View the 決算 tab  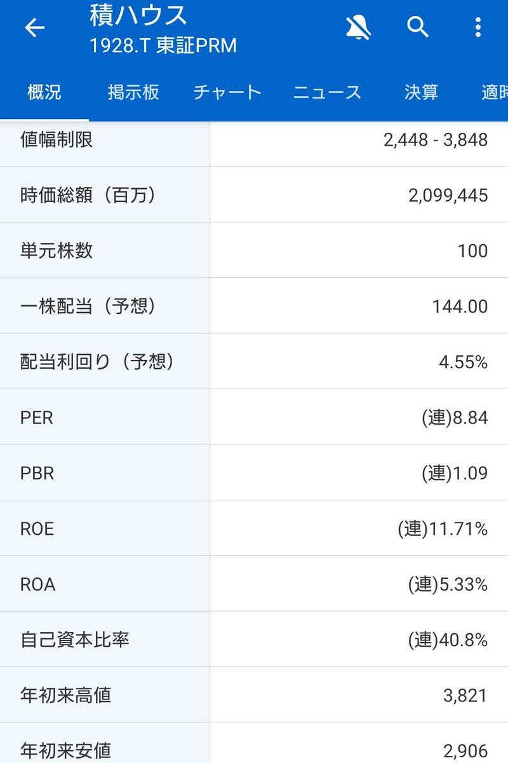pos(422,92)
